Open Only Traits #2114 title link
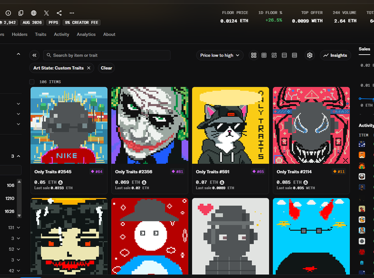 294,172
